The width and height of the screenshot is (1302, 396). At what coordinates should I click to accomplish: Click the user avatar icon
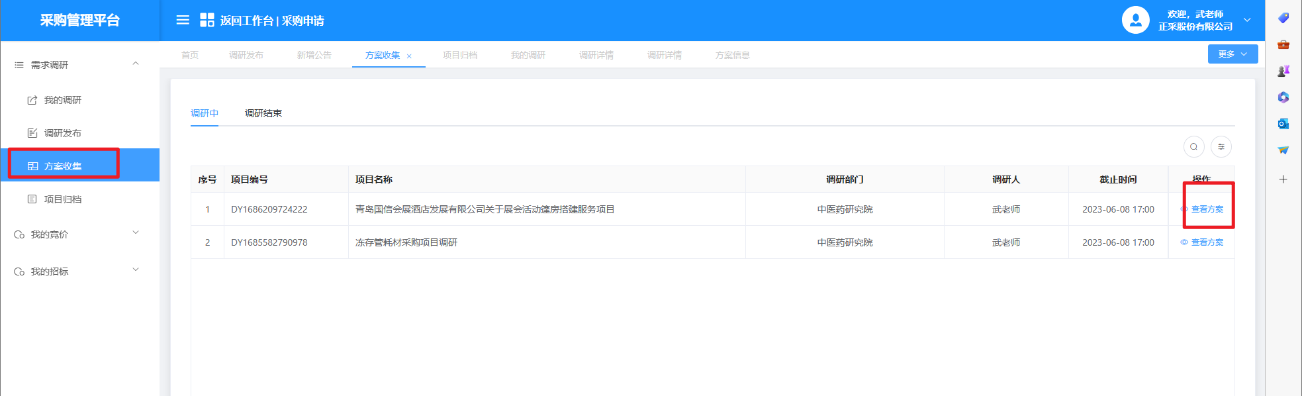point(1135,20)
